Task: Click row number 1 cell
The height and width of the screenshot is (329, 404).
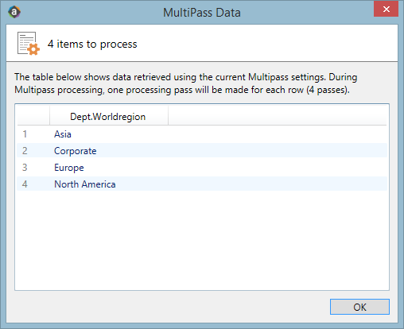Action: click(25, 134)
